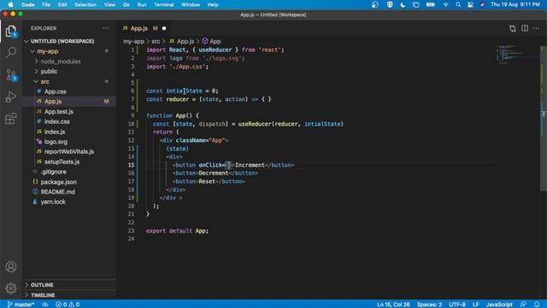Viewport: 547px width, 308px height.
Task: Open the Source Control view icon
Action: (x=11, y=74)
